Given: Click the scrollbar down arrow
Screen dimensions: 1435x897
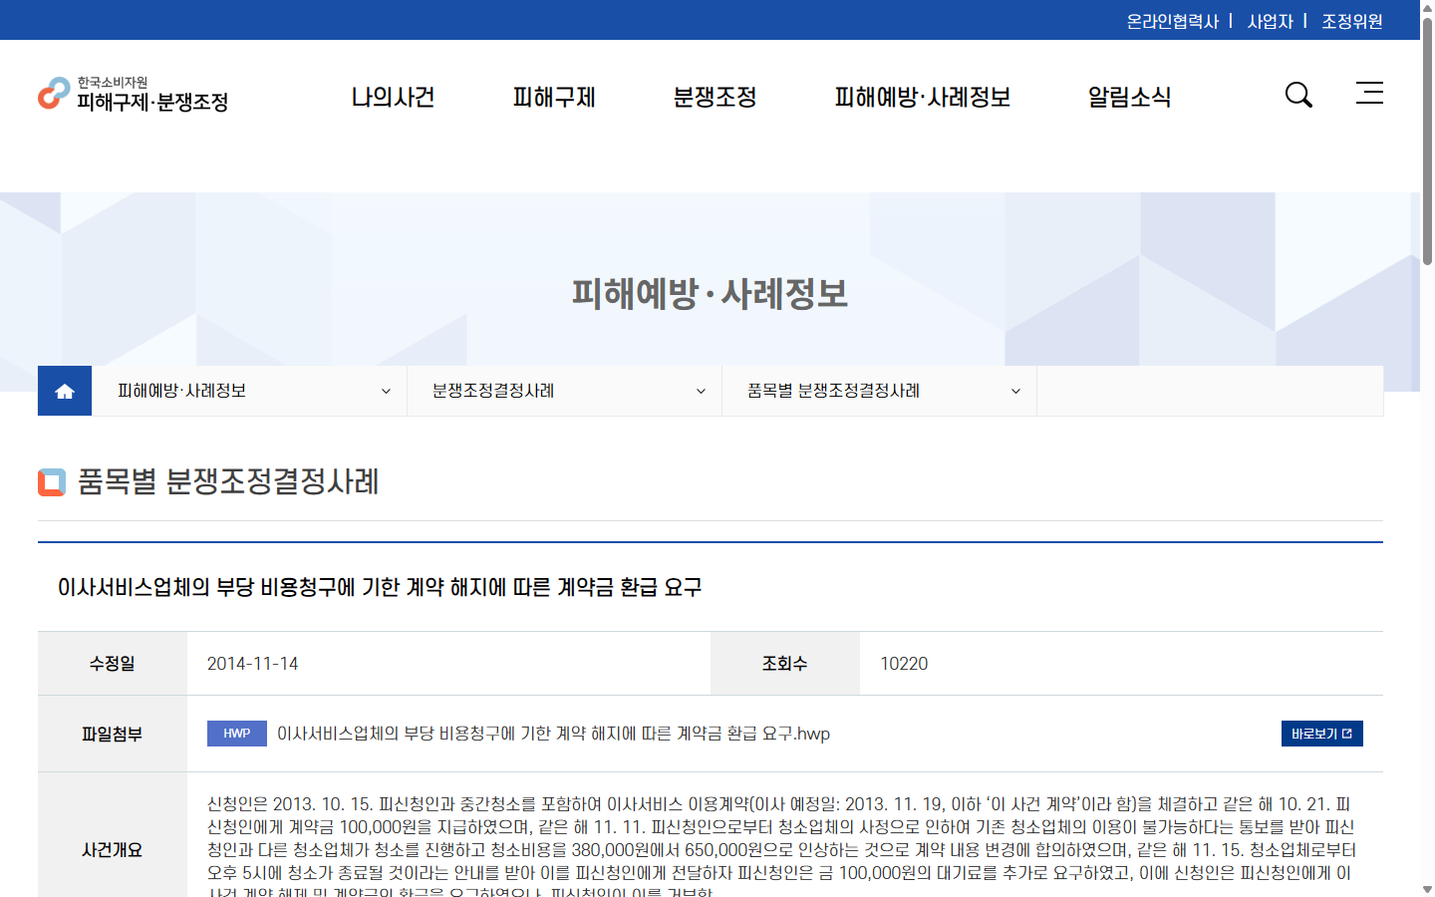Looking at the screenshot, I should 1427,889.
